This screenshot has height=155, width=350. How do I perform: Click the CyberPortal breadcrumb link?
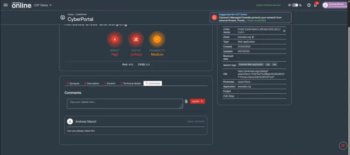[x=81, y=14]
